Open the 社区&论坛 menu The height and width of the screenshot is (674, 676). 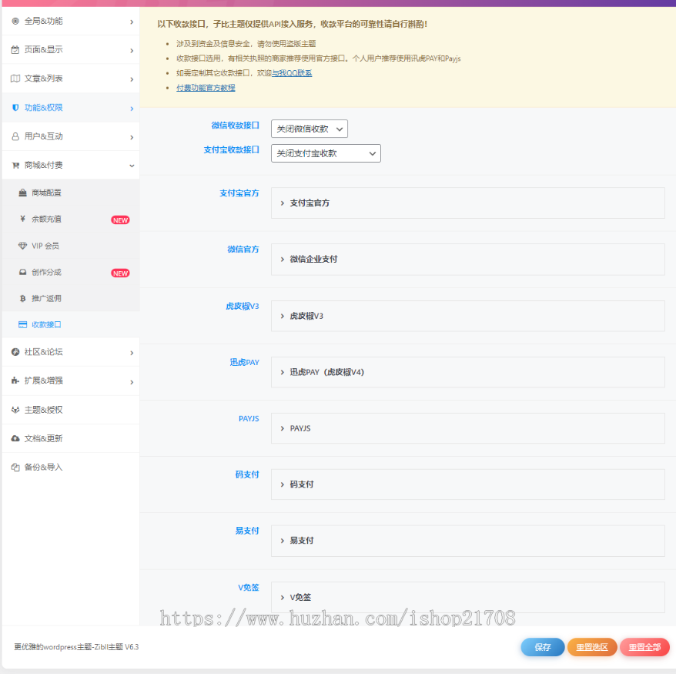tap(71, 352)
